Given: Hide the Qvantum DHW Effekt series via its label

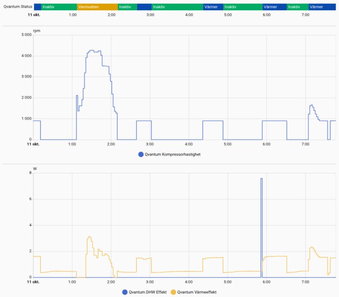Looking at the screenshot, I should point(148,292).
